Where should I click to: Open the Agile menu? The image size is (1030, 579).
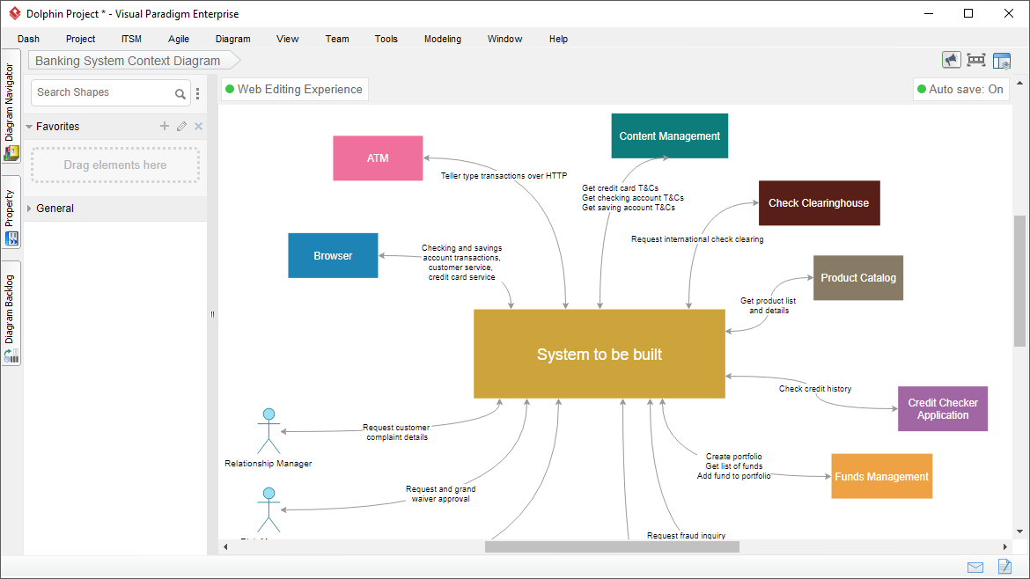(x=178, y=39)
